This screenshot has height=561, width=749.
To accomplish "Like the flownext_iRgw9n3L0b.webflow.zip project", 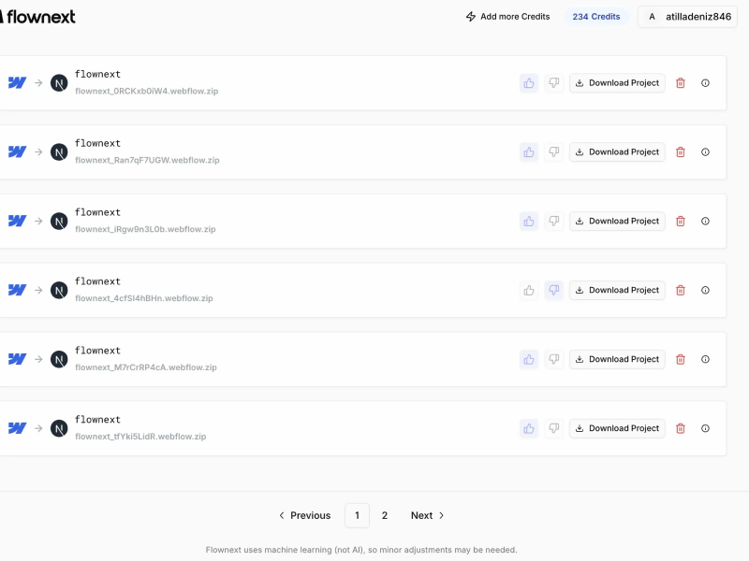I will point(529,222).
